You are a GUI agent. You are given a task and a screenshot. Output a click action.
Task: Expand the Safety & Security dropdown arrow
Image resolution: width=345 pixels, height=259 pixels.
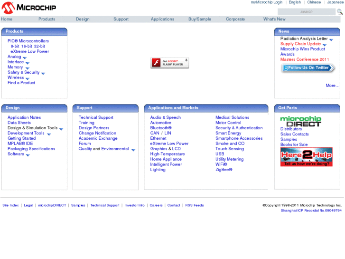tap(43, 73)
